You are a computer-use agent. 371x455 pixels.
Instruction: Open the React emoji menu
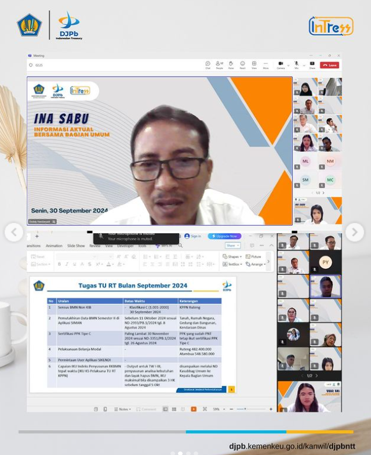point(242,65)
